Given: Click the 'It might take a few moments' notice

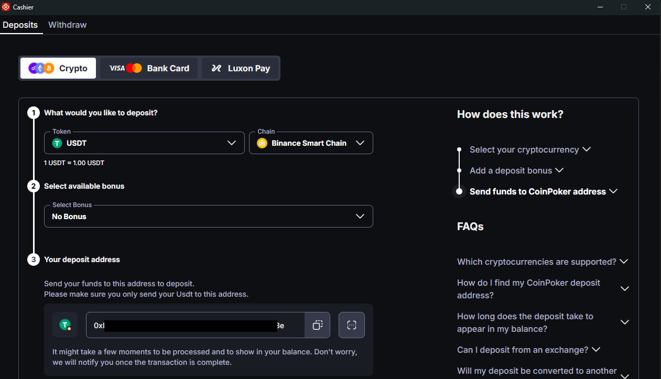Looking at the screenshot, I should (x=204, y=357).
